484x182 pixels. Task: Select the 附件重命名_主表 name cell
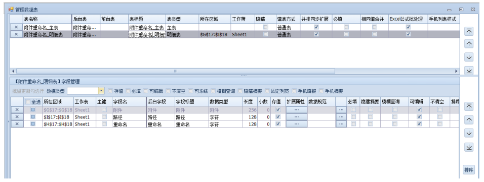point(47,27)
